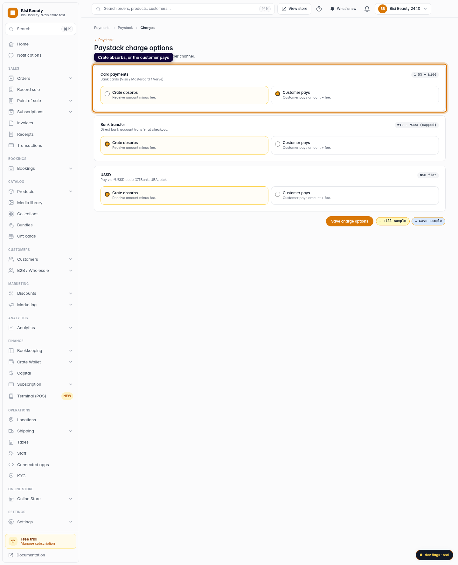Click the Record sale calculator icon
The width and height of the screenshot is (458, 565).
[11, 89]
